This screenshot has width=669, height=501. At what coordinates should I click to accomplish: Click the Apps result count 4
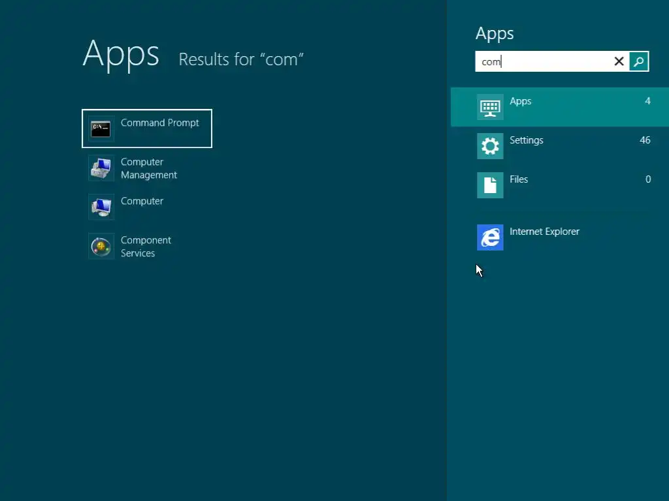[x=647, y=101]
